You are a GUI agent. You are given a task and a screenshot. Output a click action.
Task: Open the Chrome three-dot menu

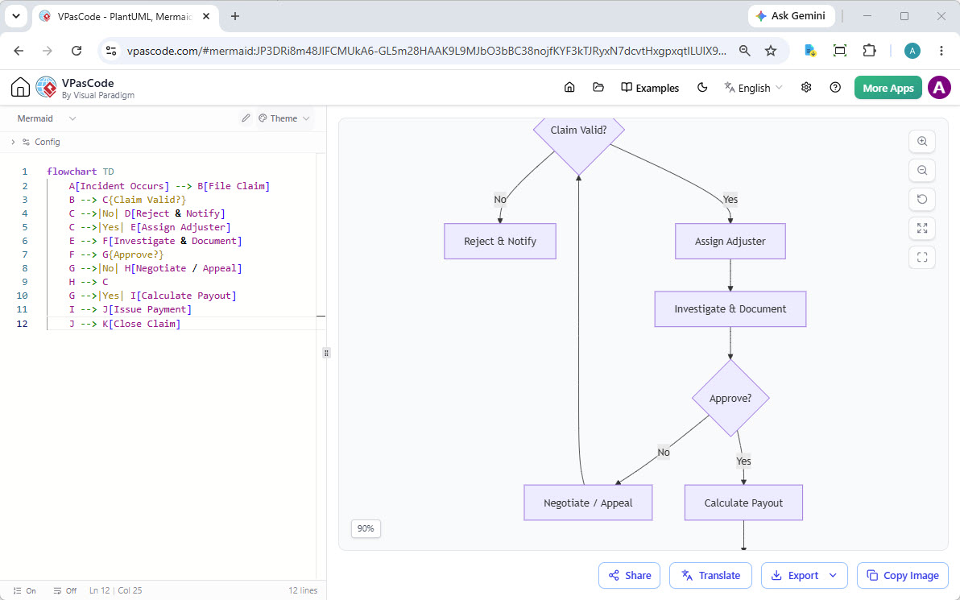[941, 51]
